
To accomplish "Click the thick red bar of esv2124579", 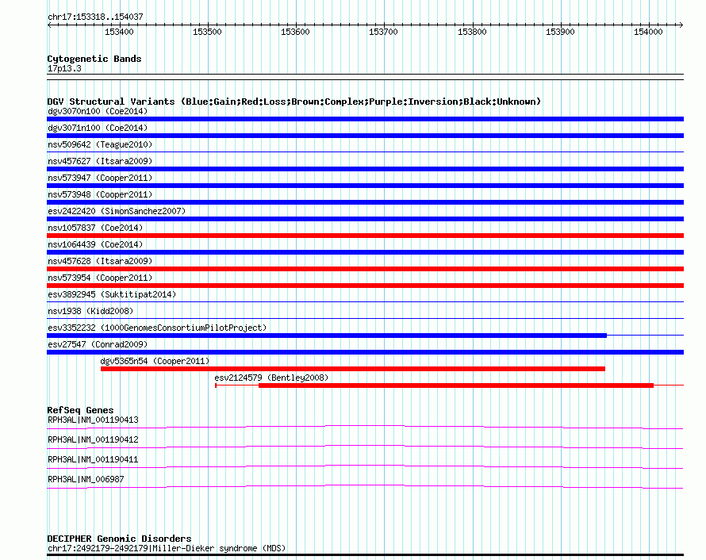I will [x=456, y=385].
